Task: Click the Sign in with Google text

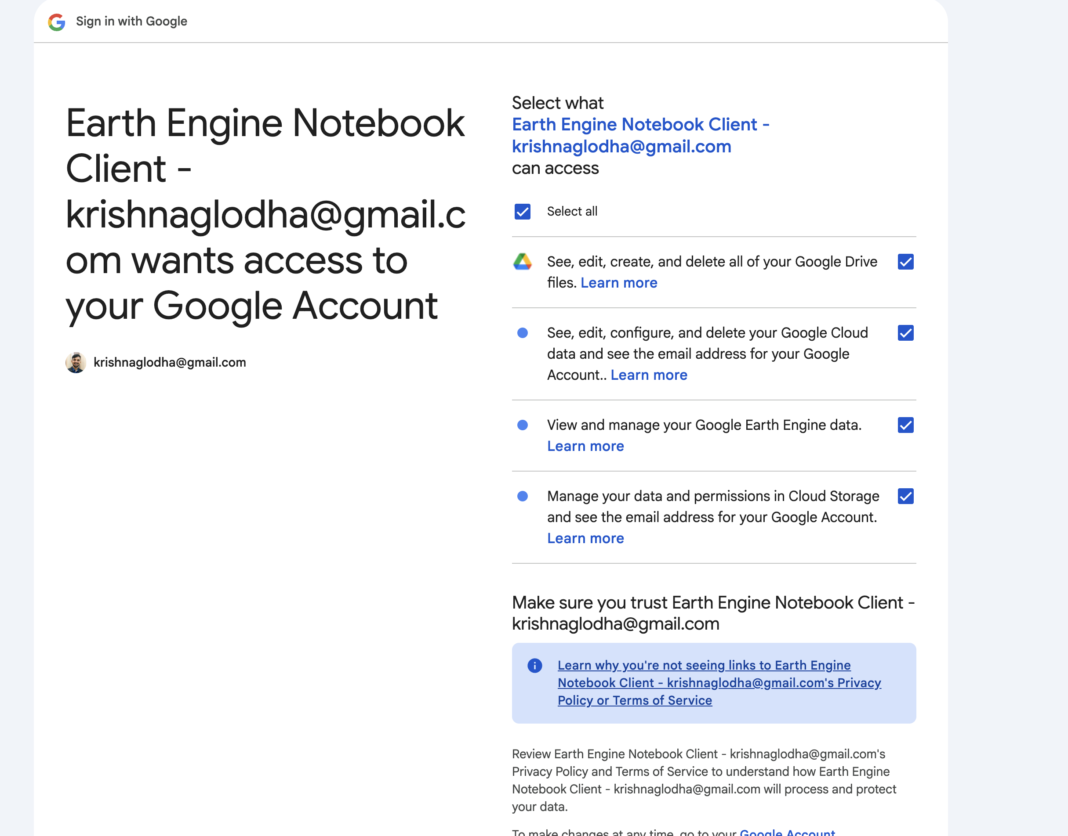Action: (131, 22)
